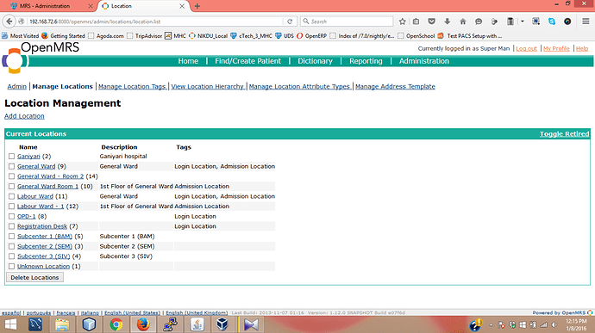This screenshot has height=333, width=595.
Task: Launch Chrome from the taskbar
Action: [x=116, y=324]
